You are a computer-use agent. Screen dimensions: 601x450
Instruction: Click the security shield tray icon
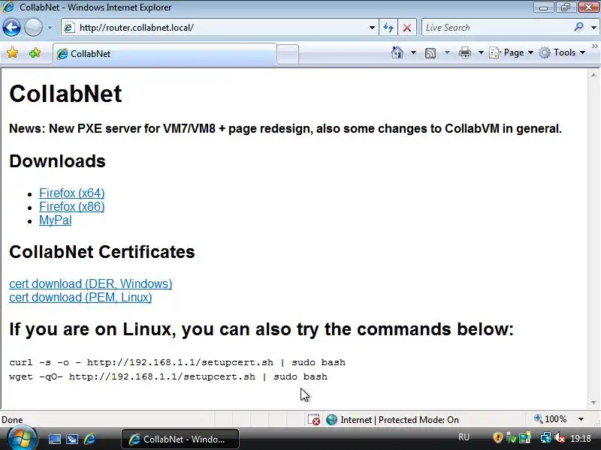click(x=497, y=437)
